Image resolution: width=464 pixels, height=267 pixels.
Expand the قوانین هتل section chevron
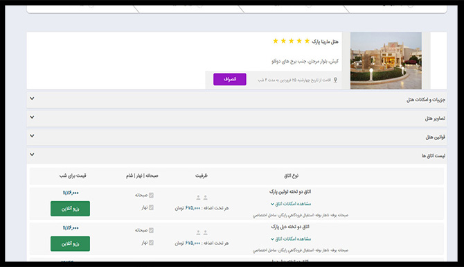pos(32,136)
